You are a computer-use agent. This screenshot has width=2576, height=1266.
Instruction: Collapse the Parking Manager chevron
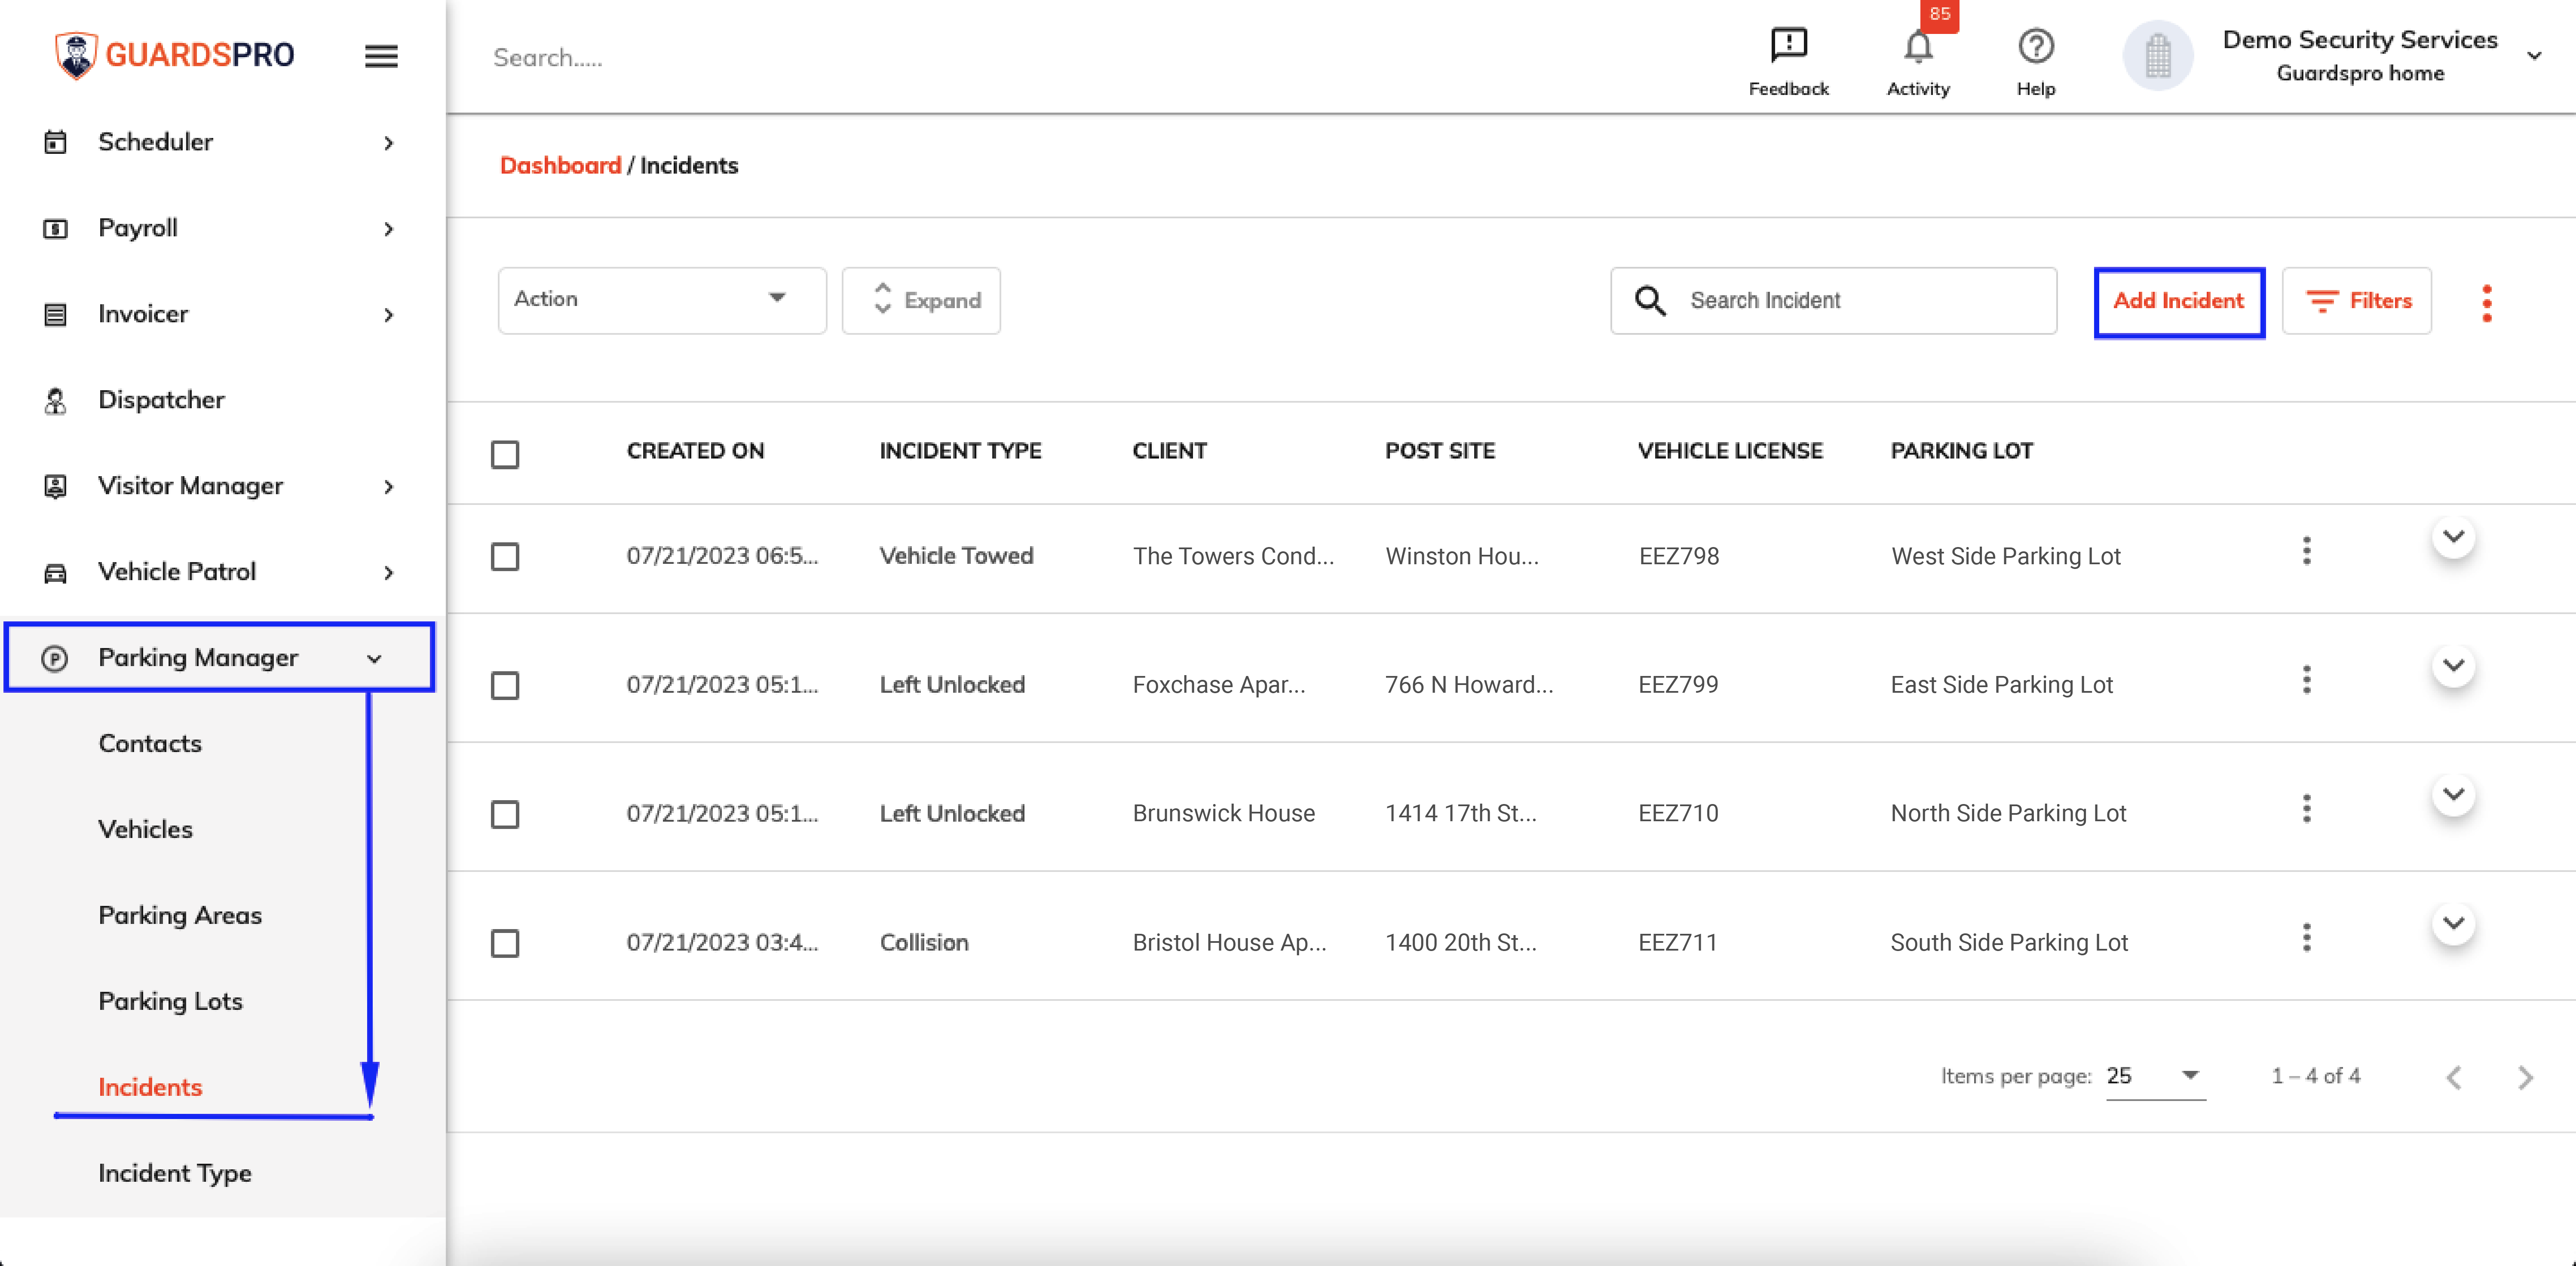tap(374, 658)
